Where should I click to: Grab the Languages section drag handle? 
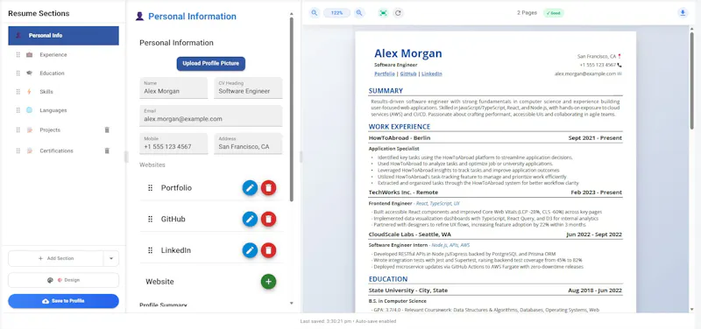pyautogui.click(x=18, y=110)
